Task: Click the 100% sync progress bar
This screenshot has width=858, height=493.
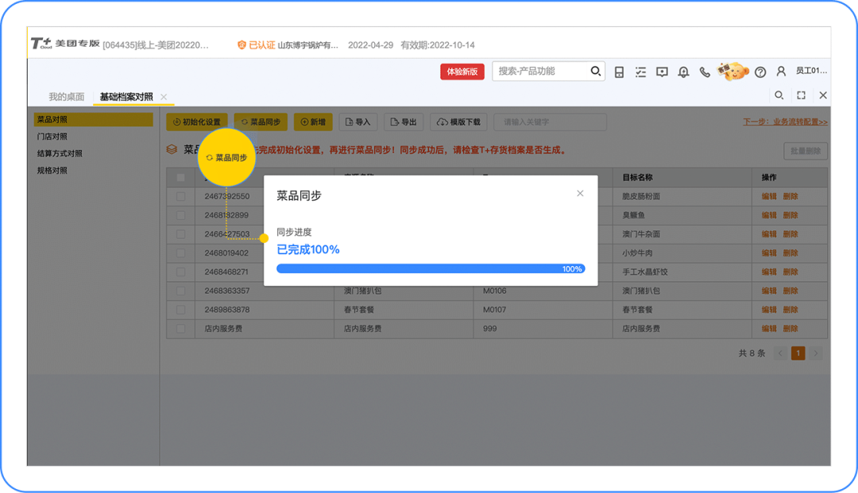Action: [x=431, y=268]
